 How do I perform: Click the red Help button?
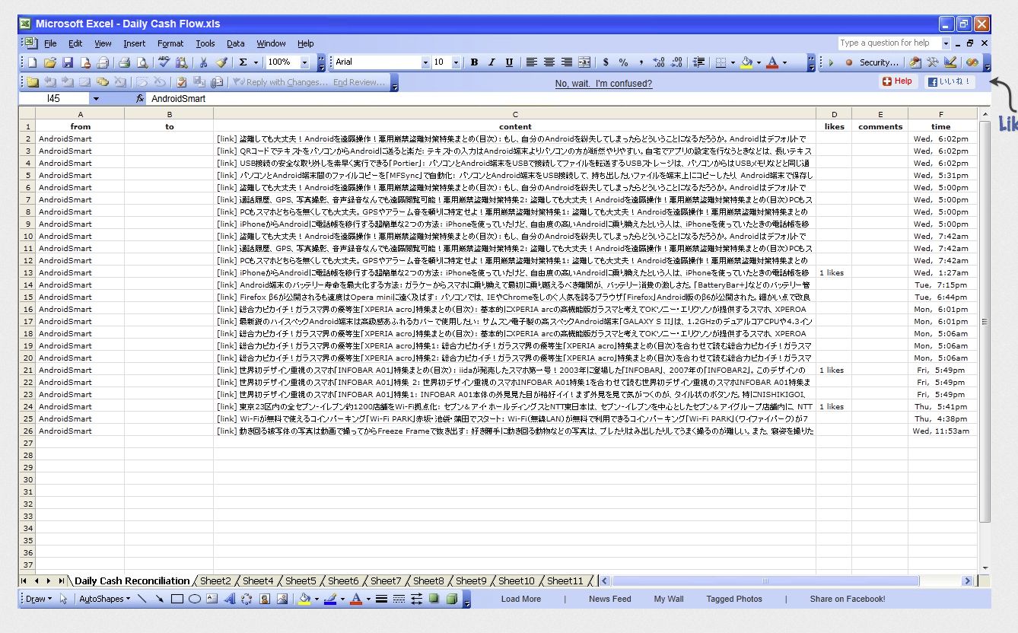[897, 81]
